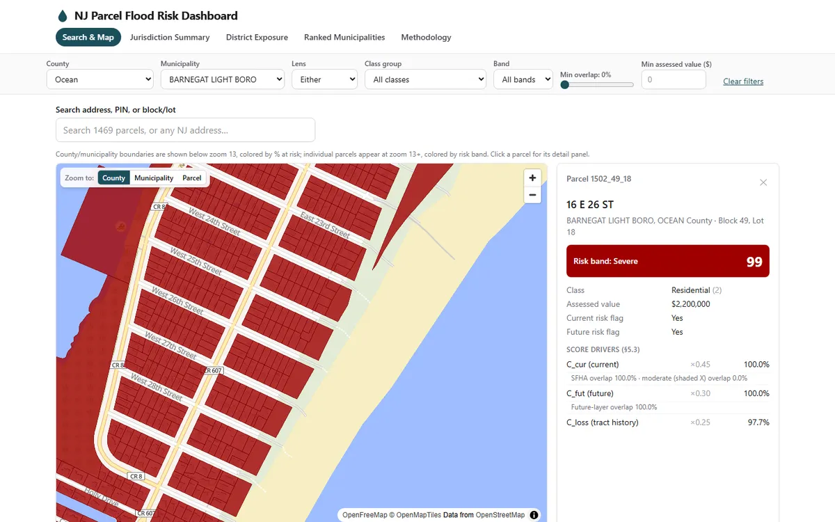
Task: Expand the Band dropdown showing All bands
Action: click(523, 79)
